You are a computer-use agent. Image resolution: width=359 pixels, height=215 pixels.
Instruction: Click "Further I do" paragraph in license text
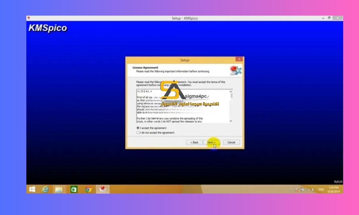coord(169,120)
